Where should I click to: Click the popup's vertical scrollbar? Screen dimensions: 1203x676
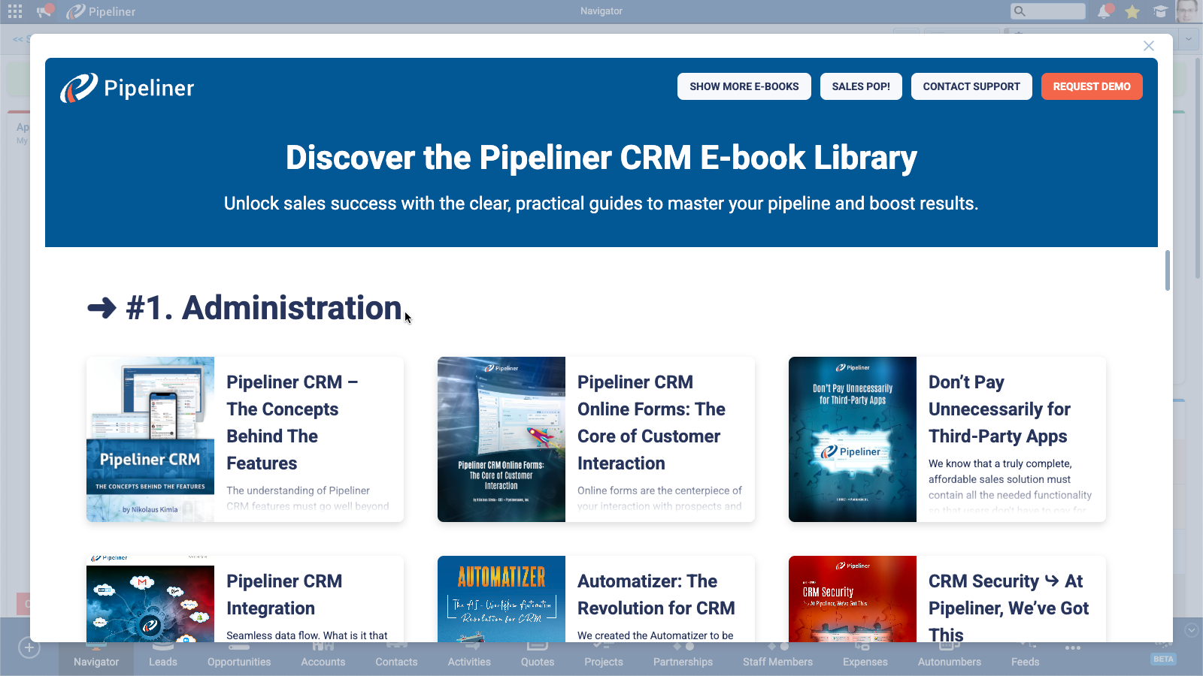click(1167, 270)
